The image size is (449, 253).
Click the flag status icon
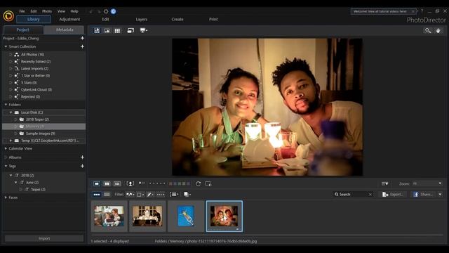click(x=142, y=183)
